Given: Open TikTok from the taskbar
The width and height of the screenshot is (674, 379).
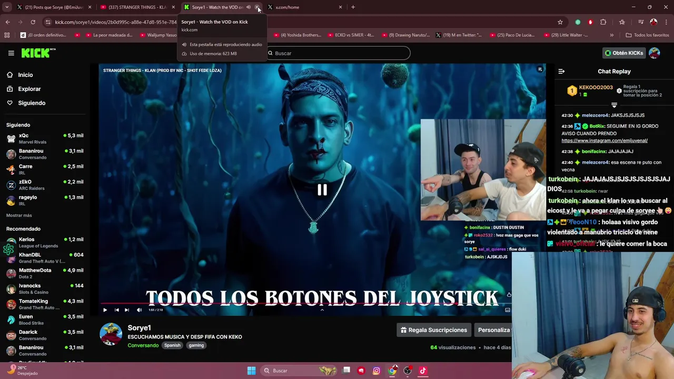Looking at the screenshot, I should 423,371.
